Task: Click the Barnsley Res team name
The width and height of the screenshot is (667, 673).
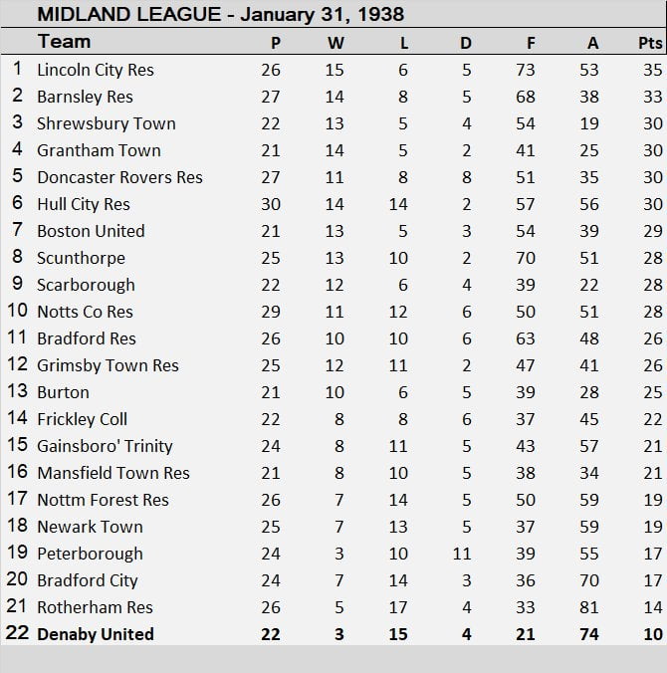Action: 85,97
